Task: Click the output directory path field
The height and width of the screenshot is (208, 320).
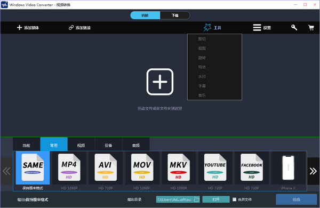Action: point(175,199)
